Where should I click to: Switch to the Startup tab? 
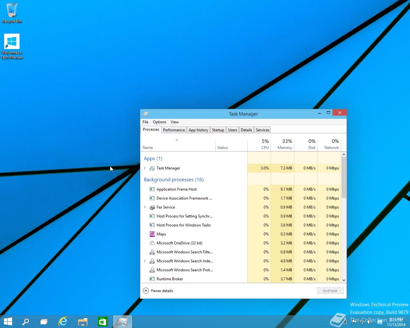click(218, 130)
